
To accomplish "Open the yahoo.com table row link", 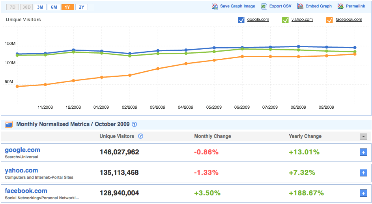I will (21, 171).
